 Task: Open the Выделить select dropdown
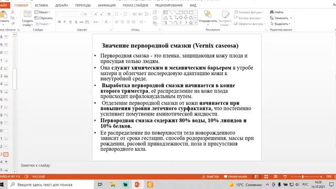tap(280, 24)
